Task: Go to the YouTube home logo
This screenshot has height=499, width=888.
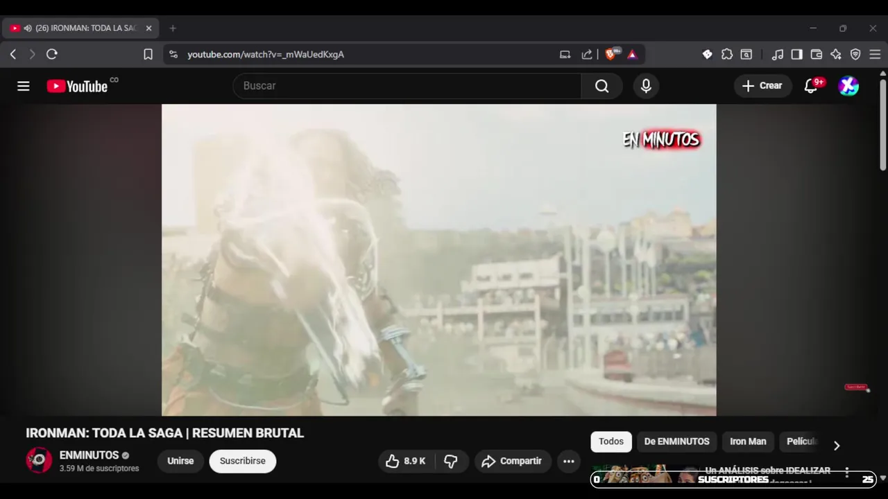Action: pos(77,86)
